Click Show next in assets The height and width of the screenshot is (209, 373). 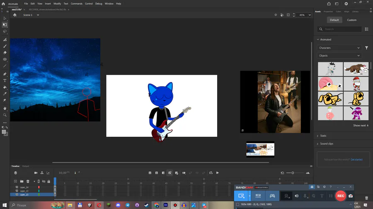pos(361,125)
